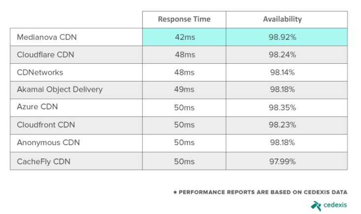Click Cloudfront's 98.23% availability value
The height and width of the screenshot is (214, 361).
pos(282,125)
